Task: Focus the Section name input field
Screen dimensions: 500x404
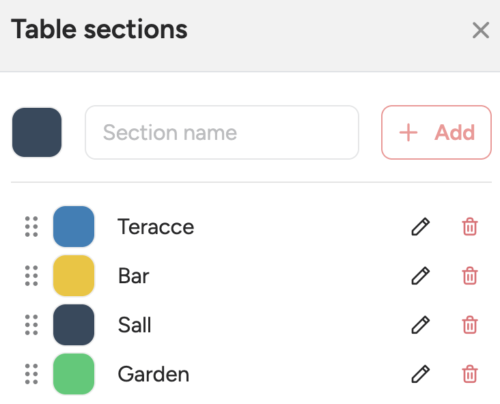Action: tap(222, 132)
